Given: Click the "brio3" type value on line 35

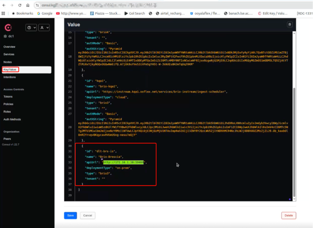Looking at the screenshot, I should point(105,173).
